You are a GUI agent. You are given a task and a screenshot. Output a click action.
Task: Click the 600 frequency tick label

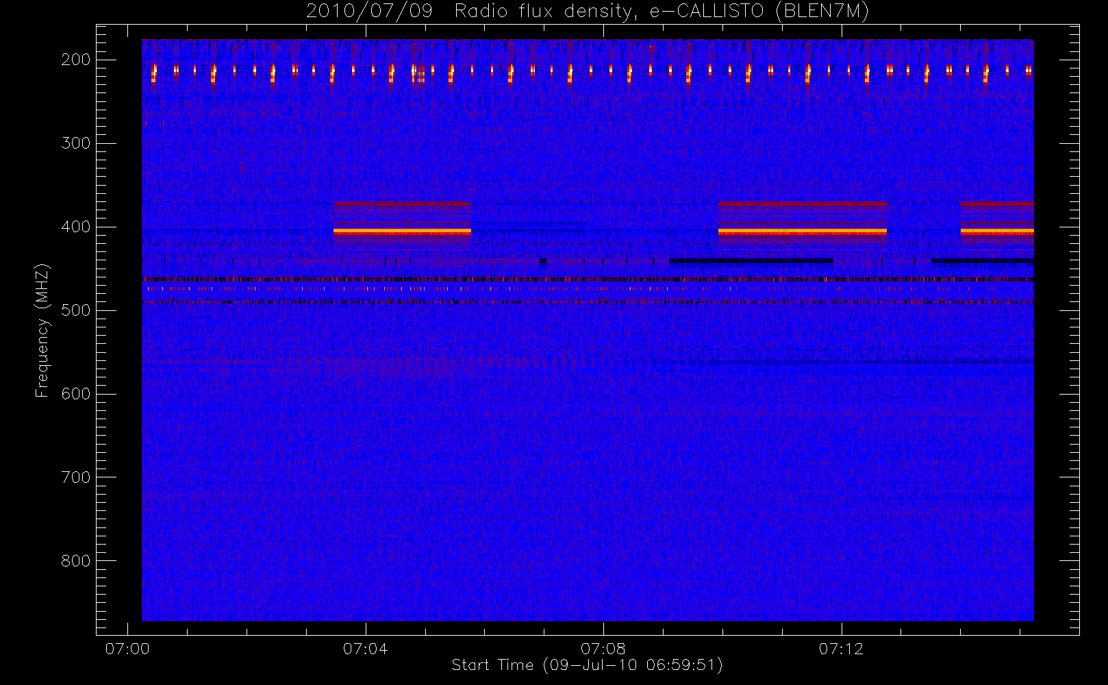(x=76, y=394)
